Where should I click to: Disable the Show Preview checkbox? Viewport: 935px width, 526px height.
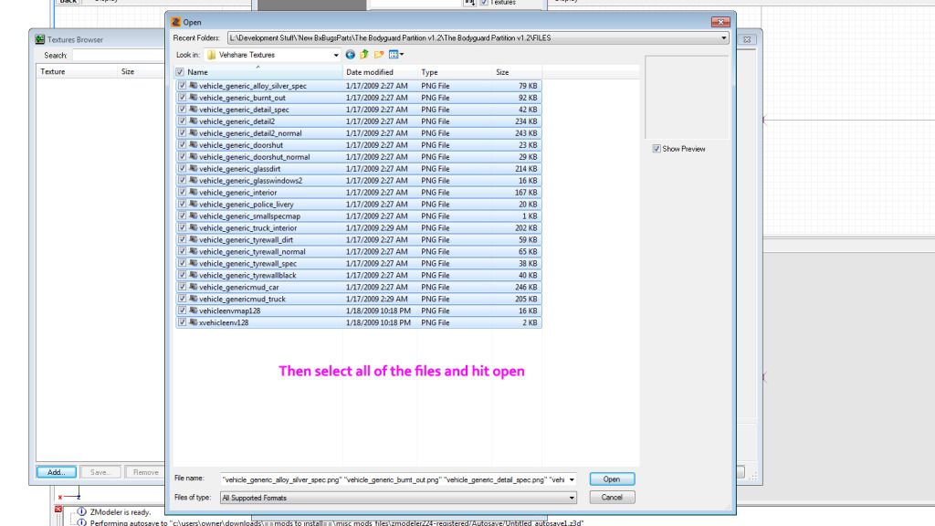[657, 149]
